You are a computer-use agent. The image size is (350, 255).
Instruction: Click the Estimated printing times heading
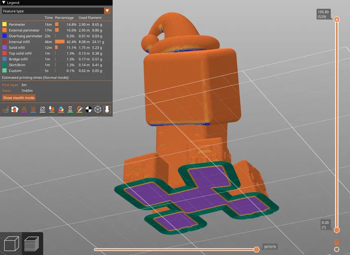pos(36,78)
